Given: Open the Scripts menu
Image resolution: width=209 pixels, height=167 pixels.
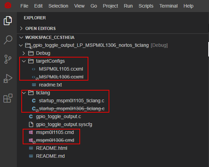Looking at the screenshot, I should pos(146,6).
